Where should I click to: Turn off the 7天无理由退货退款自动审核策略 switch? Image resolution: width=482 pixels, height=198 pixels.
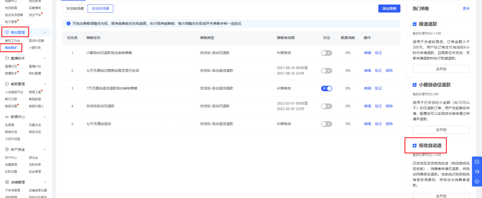pos(326,88)
